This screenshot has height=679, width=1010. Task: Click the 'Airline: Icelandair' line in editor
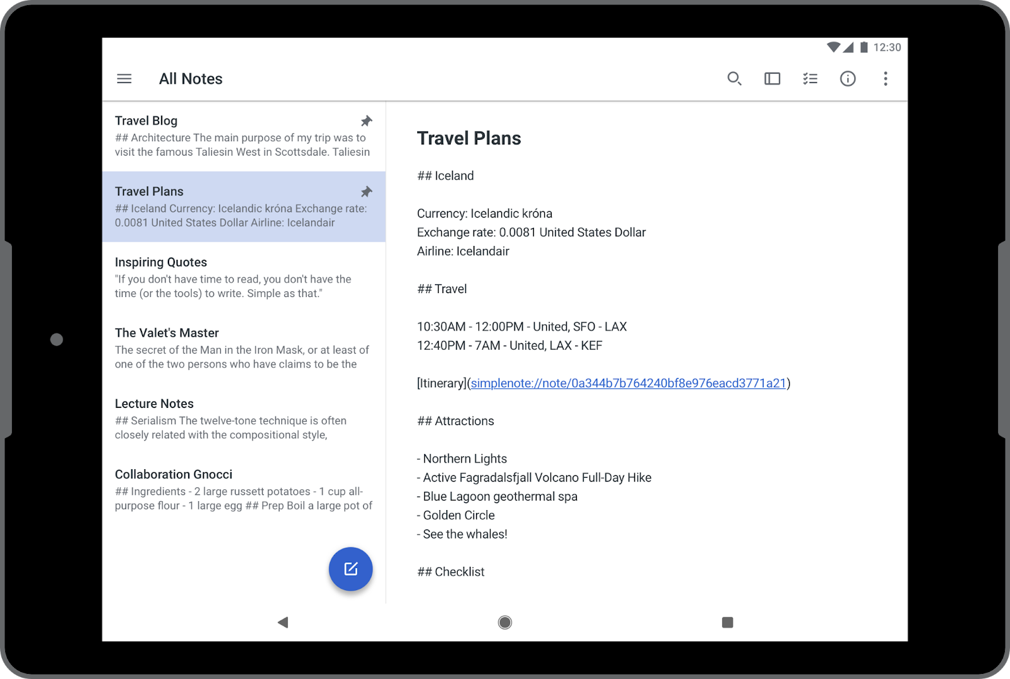tap(463, 252)
